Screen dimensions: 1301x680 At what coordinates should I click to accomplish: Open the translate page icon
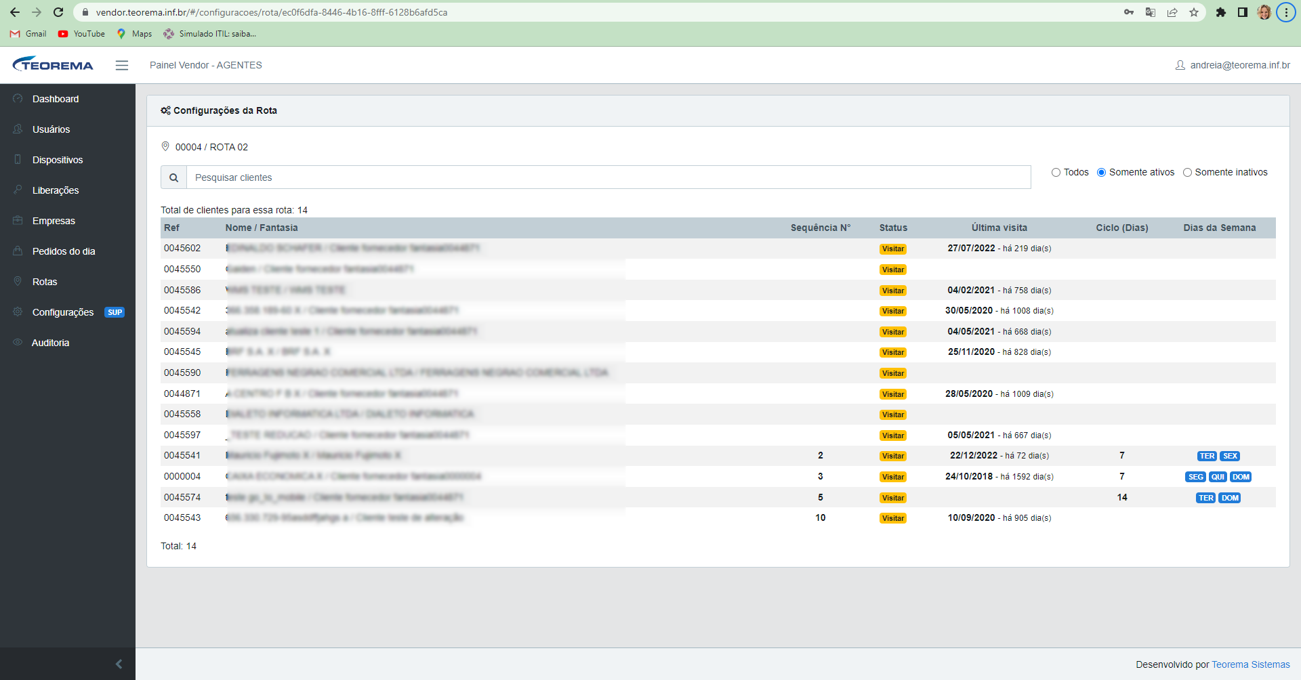(x=1151, y=12)
